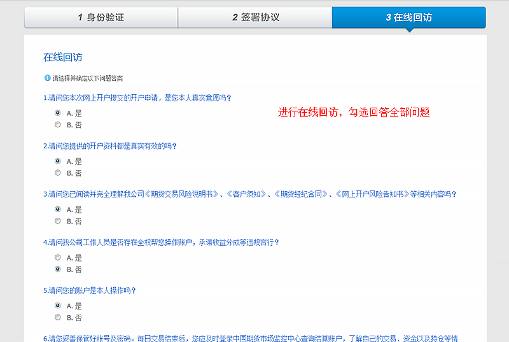
Task: Check A. 是 for question 5
Action: [58, 305]
